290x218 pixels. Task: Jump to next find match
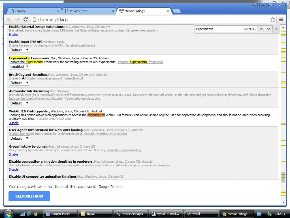pyautogui.click(x=269, y=29)
